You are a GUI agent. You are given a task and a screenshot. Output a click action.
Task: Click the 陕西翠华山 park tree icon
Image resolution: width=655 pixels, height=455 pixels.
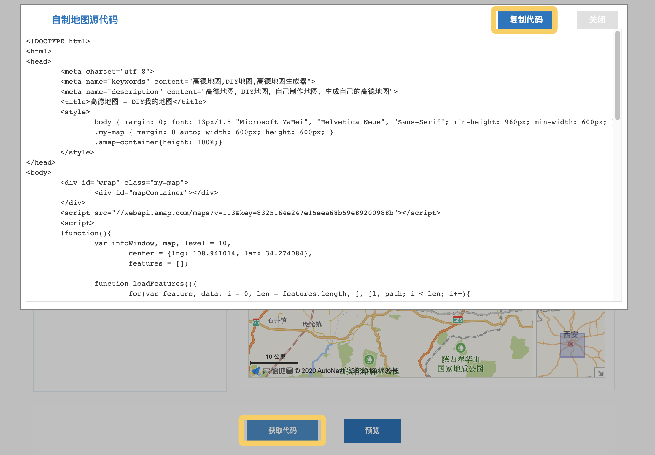pyautogui.click(x=460, y=347)
